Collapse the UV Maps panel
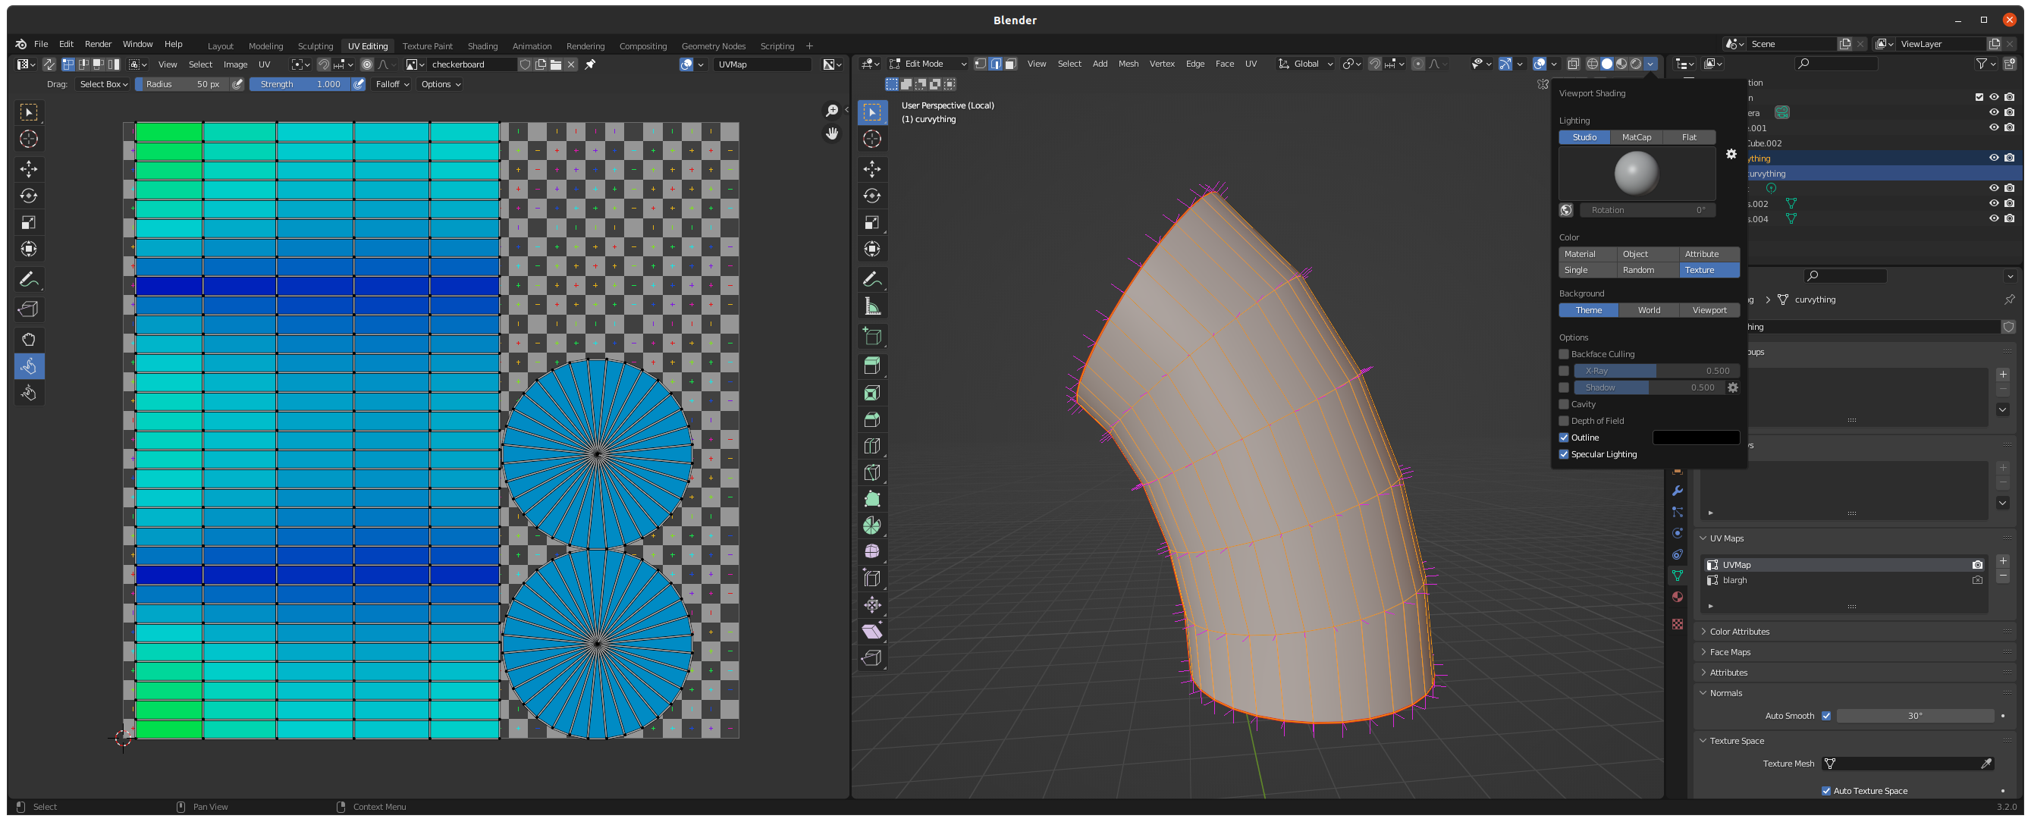 coord(1726,538)
